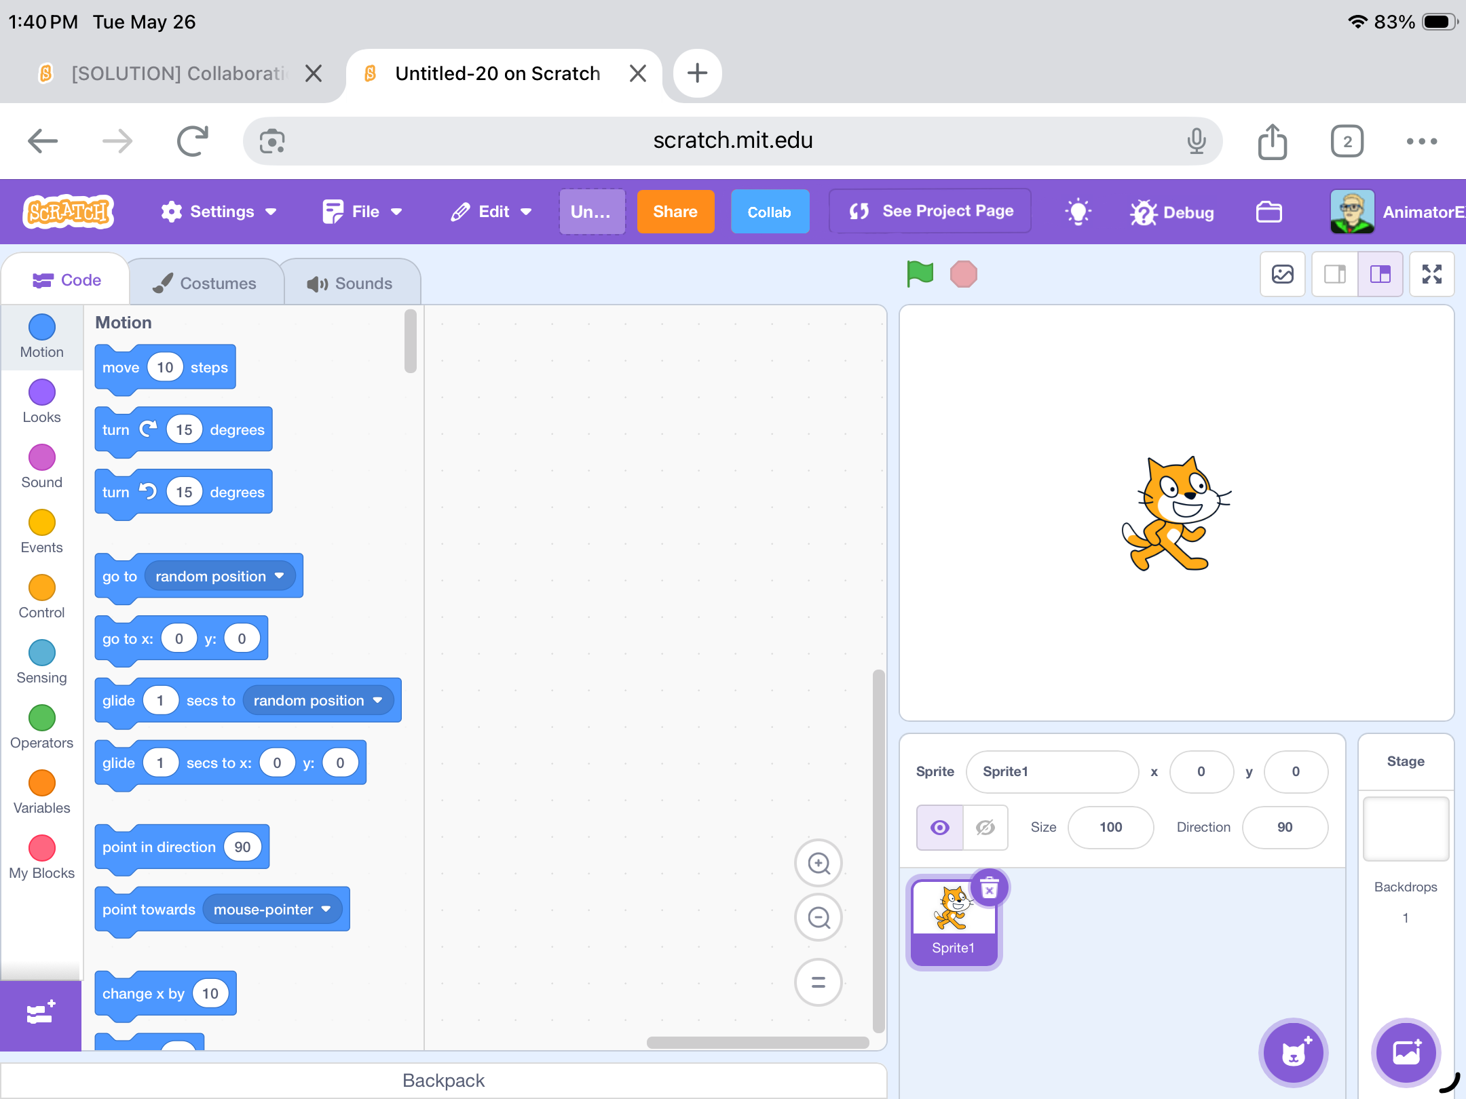Open the Edit dropdown menu
The width and height of the screenshot is (1466, 1099).
[x=491, y=212]
